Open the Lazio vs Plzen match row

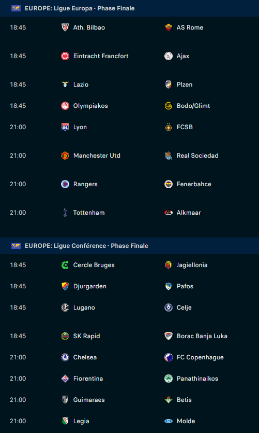129,85
